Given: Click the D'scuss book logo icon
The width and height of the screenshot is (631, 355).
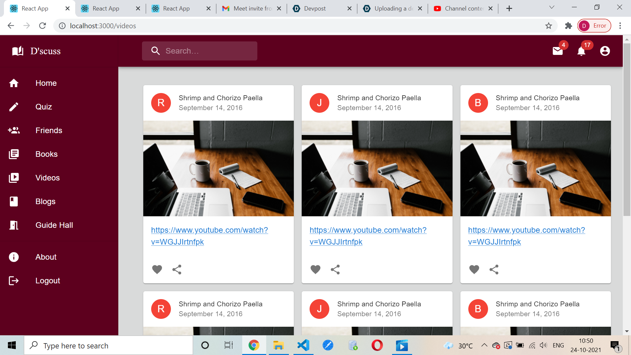Looking at the screenshot, I should click(x=18, y=51).
